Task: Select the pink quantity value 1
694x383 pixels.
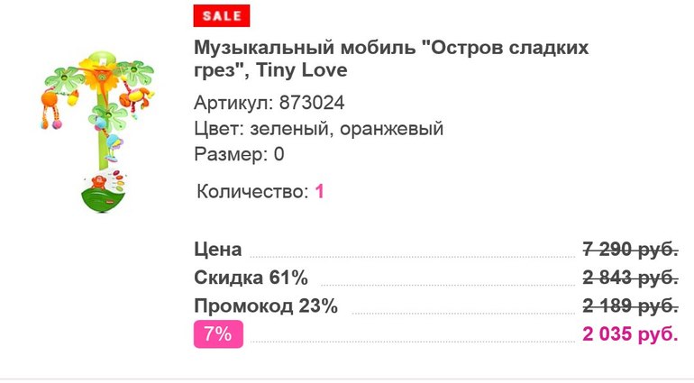Action: pos(319,191)
